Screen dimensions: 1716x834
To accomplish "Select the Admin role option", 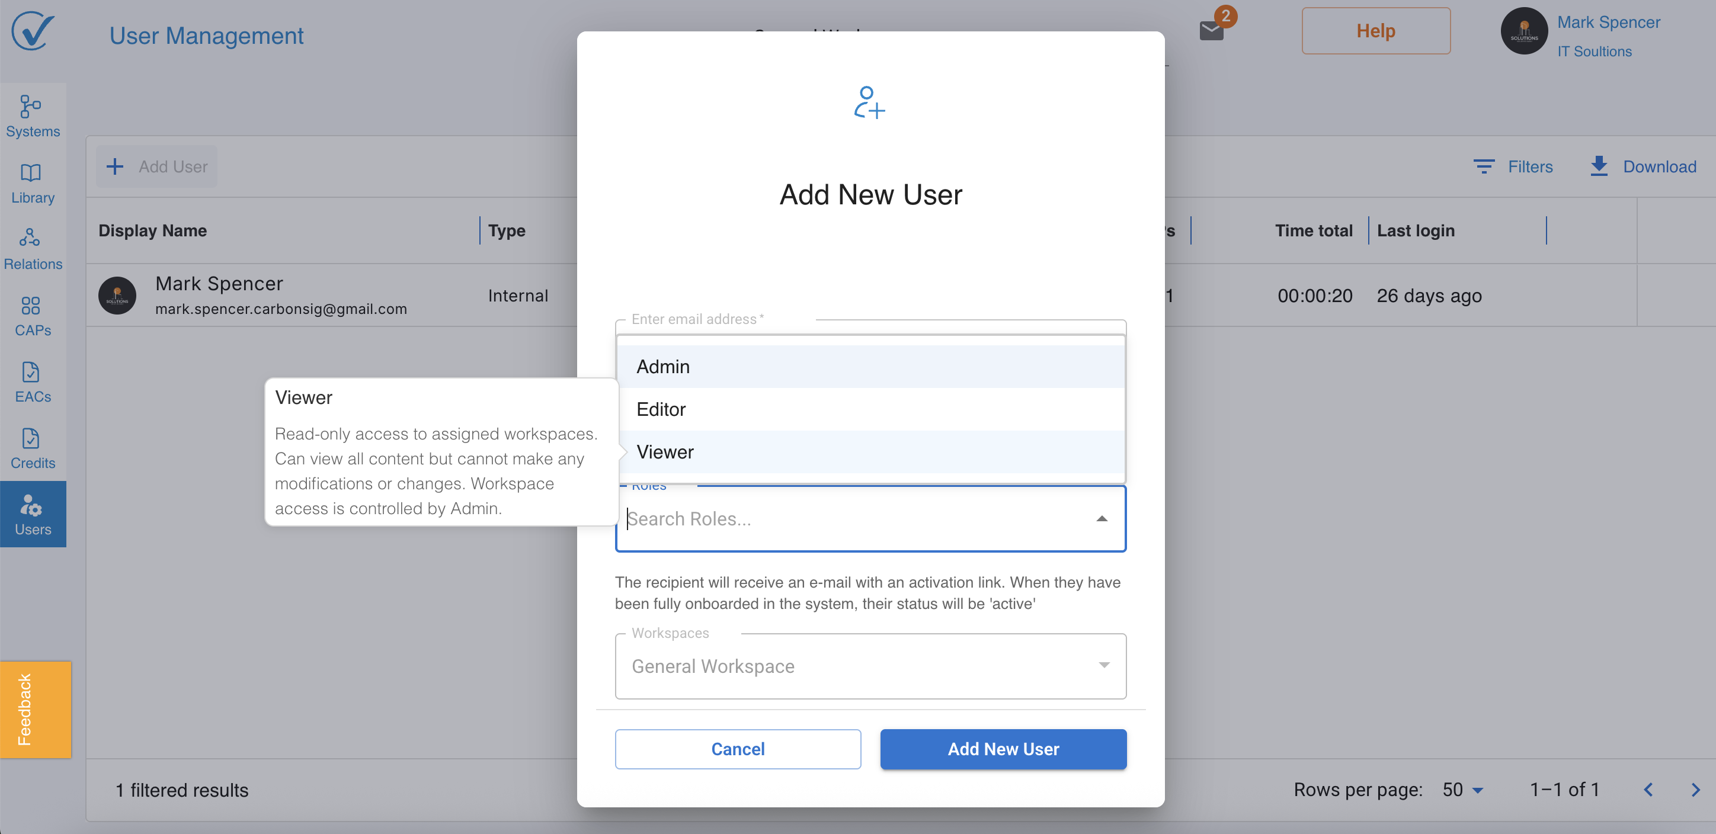I will click(x=870, y=367).
